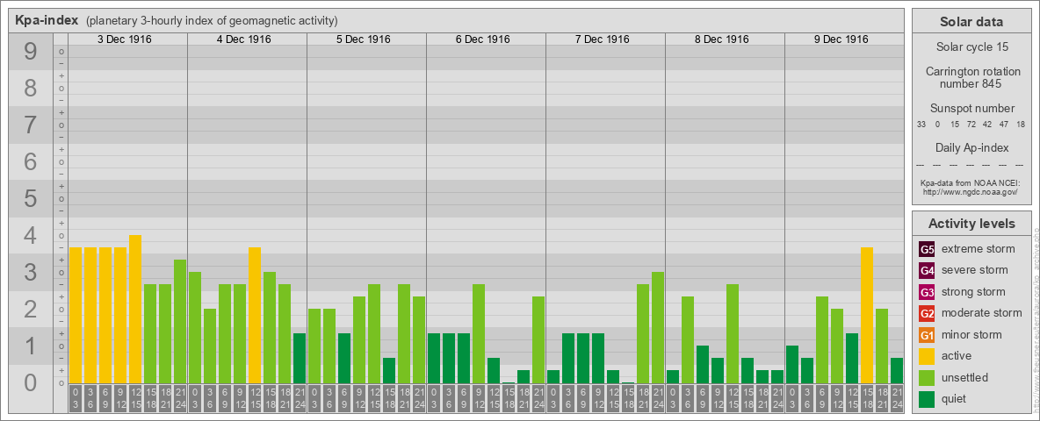Click the '6 Dec 1916' date header
Viewport: 1040px width, 421px height.
(483, 39)
